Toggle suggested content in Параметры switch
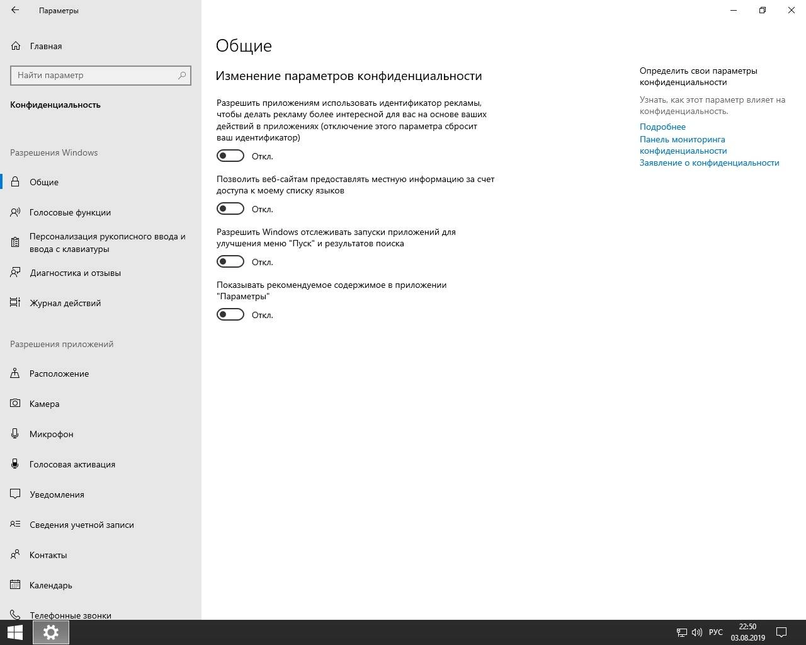This screenshot has width=806, height=645. pyautogui.click(x=230, y=314)
